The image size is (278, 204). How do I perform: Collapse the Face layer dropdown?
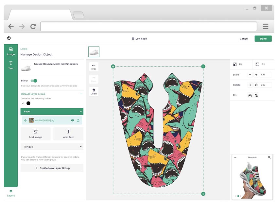tap(80, 112)
